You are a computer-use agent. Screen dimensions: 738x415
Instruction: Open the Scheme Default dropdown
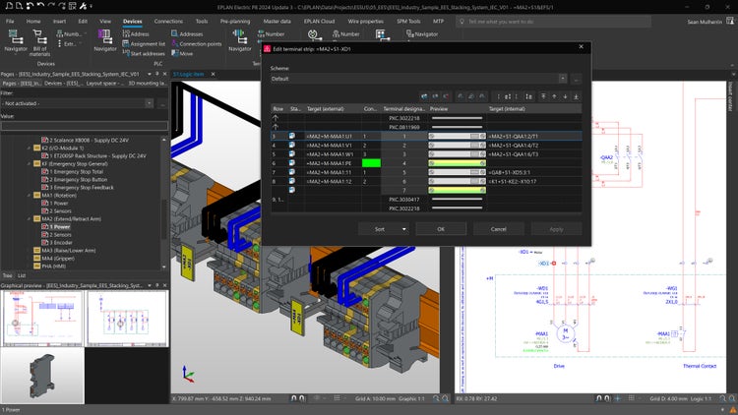coord(563,78)
